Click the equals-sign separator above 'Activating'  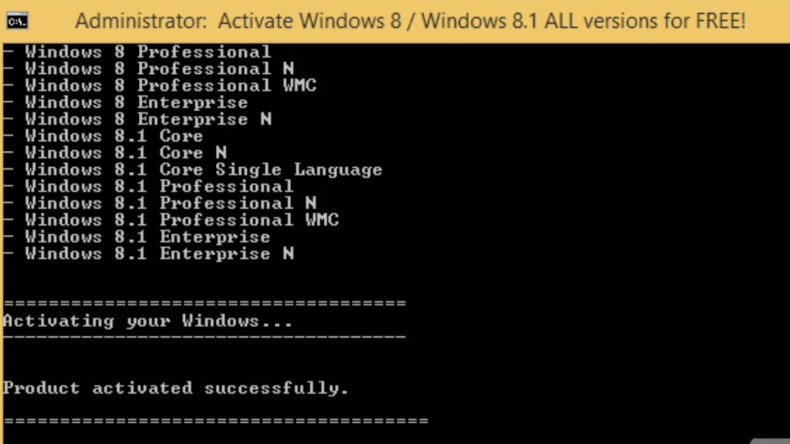[x=204, y=303]
